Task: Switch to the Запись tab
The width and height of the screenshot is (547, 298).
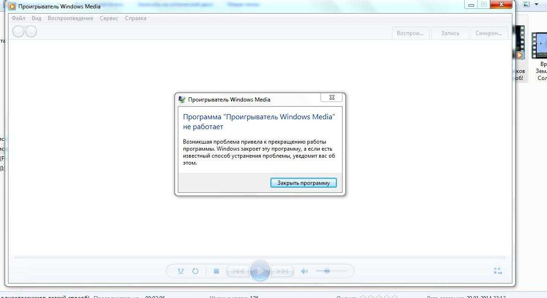Action: (450, 33)
